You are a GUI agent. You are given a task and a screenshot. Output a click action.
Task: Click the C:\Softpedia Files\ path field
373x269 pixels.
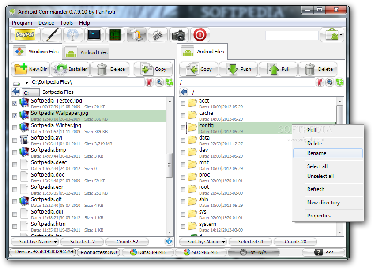87,82
